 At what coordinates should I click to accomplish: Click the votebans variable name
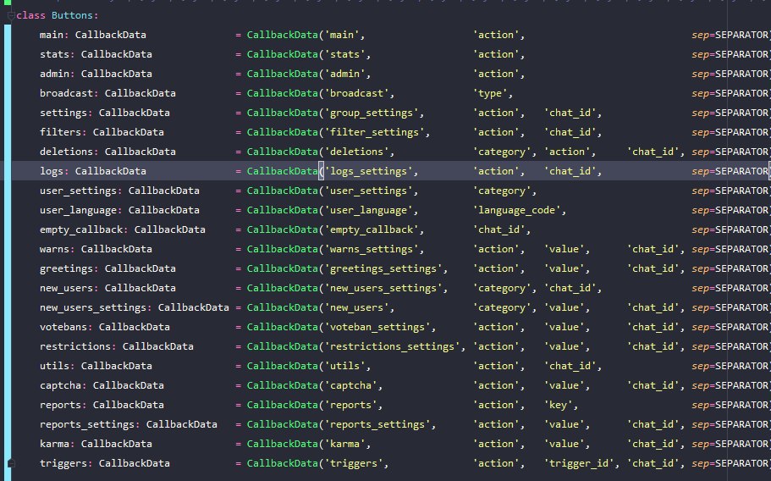pos(63,327)
